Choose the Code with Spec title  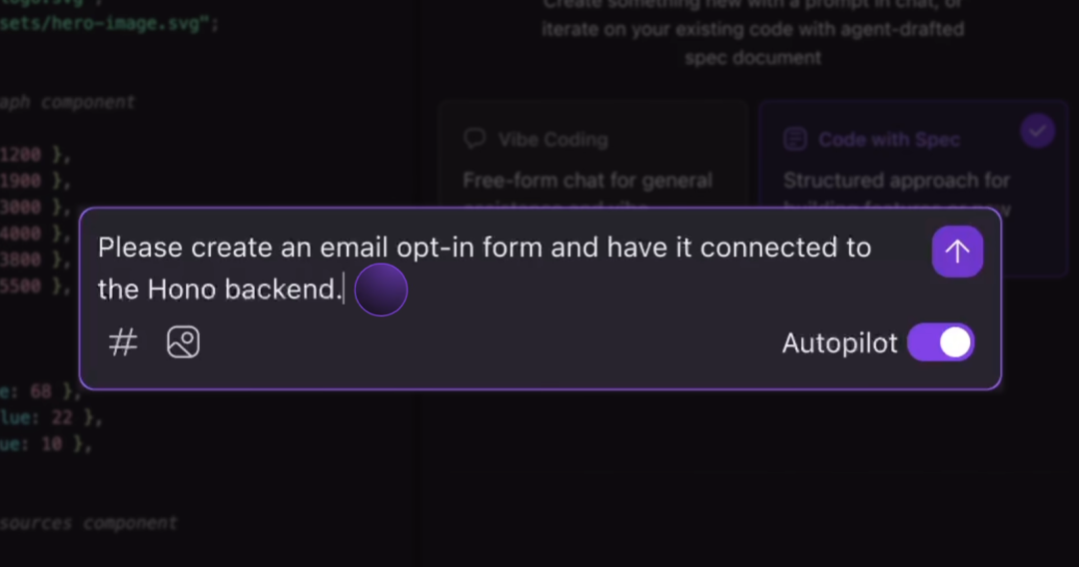pyautogui.click(x=889, y=140)
